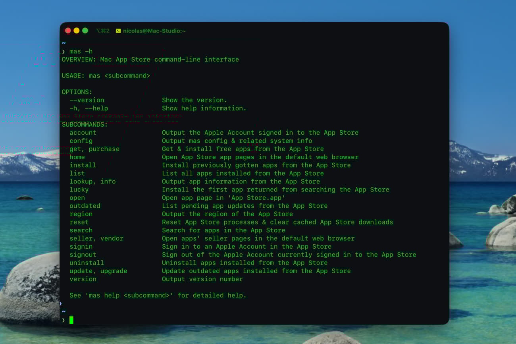The width and height of the screenshot is (516, 344).
Task: Click the terminal icon in the title bar
Action: (118, 31)
